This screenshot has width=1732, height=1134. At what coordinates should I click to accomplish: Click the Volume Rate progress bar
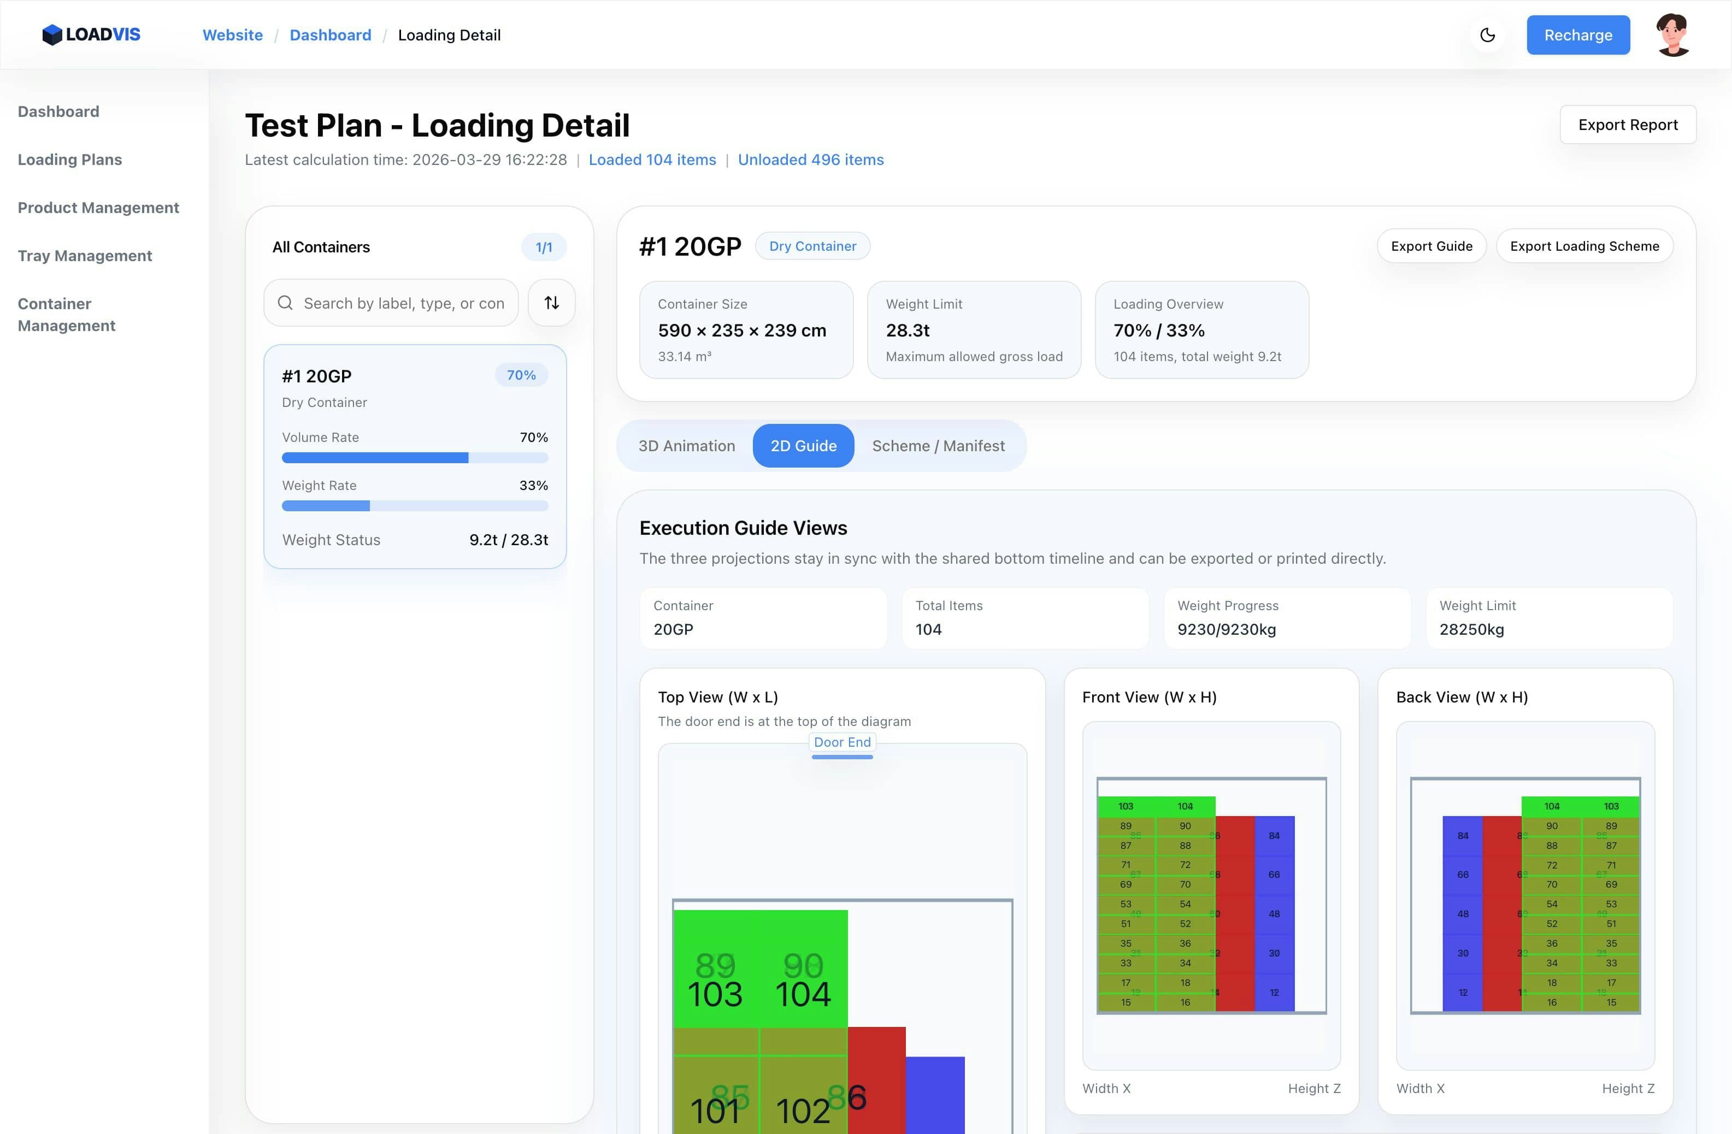point(415,458)
